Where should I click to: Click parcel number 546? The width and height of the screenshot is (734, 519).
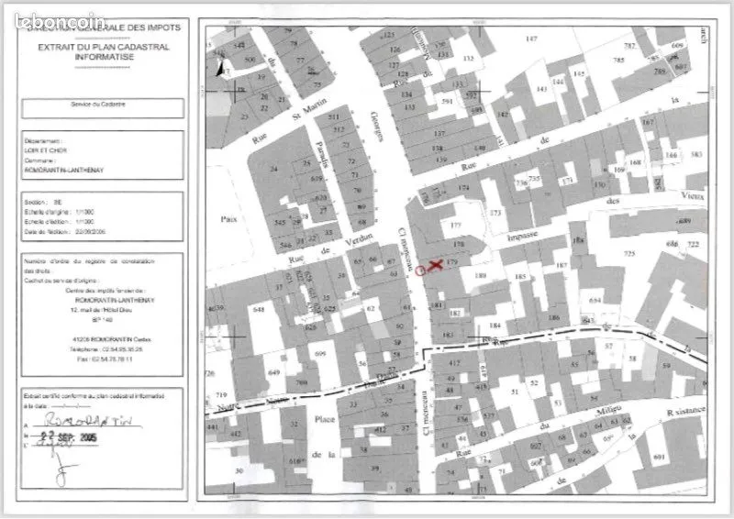pyautogui.click(x=285, y=244)
